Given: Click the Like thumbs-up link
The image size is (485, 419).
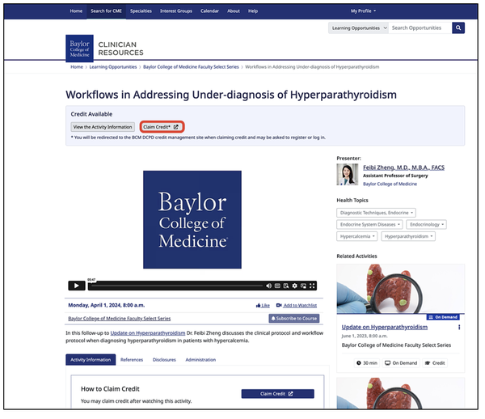Looking at the screenshot, I should (x=263, y=306).
